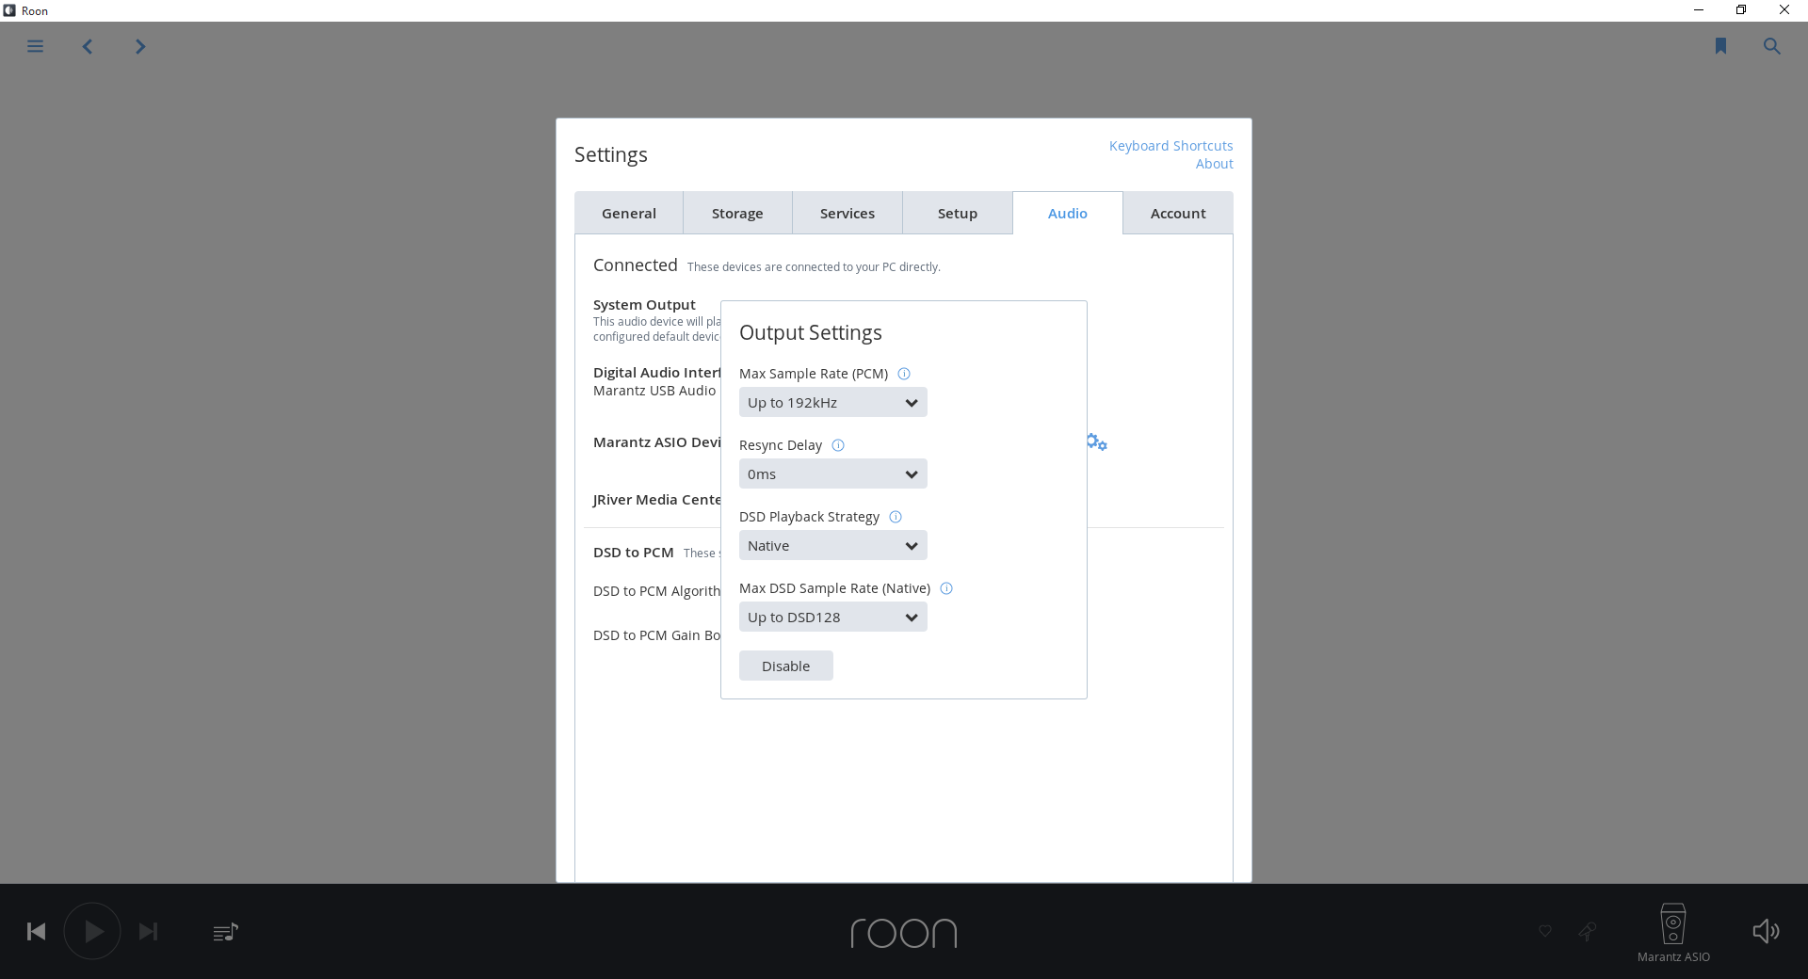This screenshot has height=979, width=1808.
Task: Show info for Max DSD Sample Rate
Action: (x=946, y=588)
